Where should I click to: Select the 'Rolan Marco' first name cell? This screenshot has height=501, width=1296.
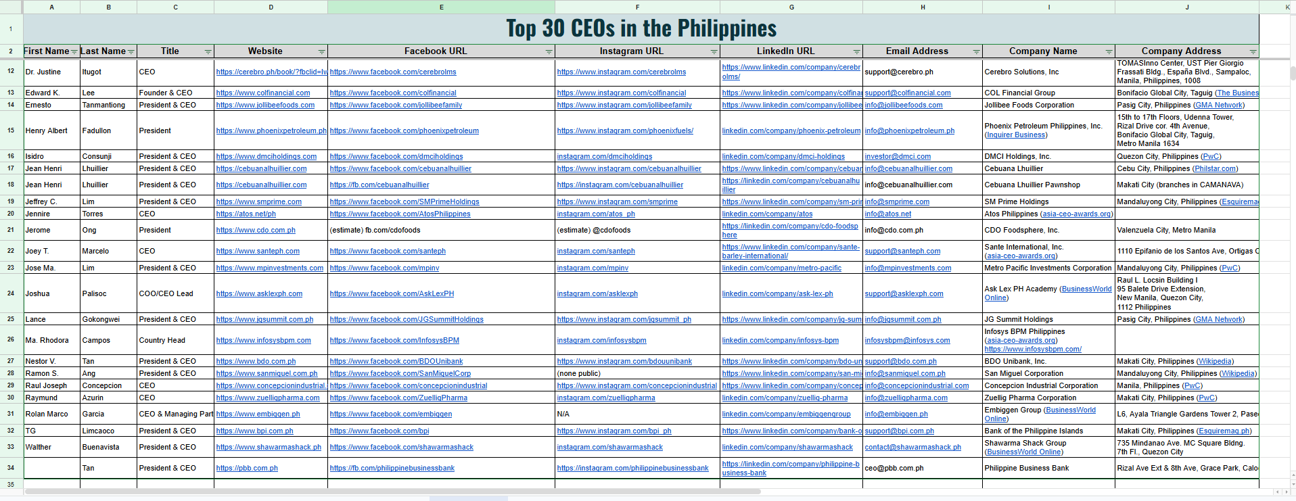click(52, 414)
